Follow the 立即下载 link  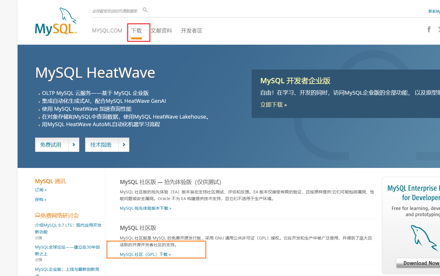point(274,105)
